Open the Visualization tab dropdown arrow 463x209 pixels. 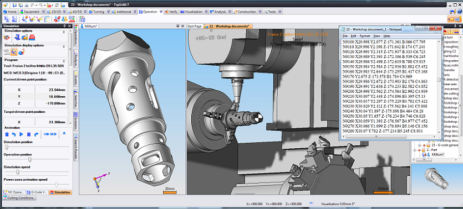pyautogui.click(x=206, y=12)
